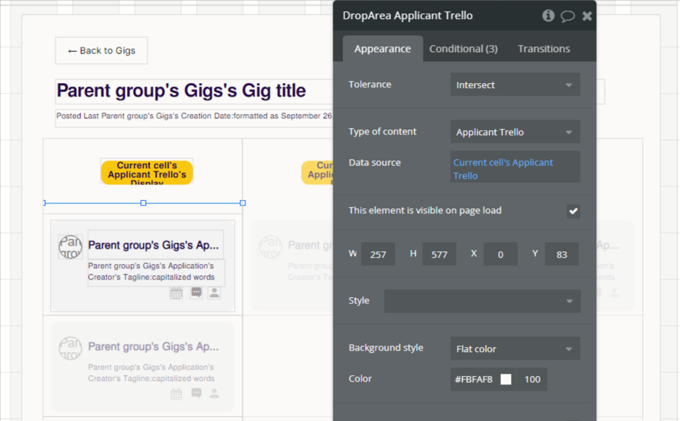Open the Type of content dropdown
This screenshot has width=680, height=421.
[515, 132]
